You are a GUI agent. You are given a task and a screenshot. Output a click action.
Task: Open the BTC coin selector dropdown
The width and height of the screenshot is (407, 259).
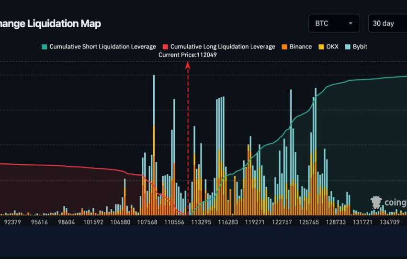pos(334,23)
